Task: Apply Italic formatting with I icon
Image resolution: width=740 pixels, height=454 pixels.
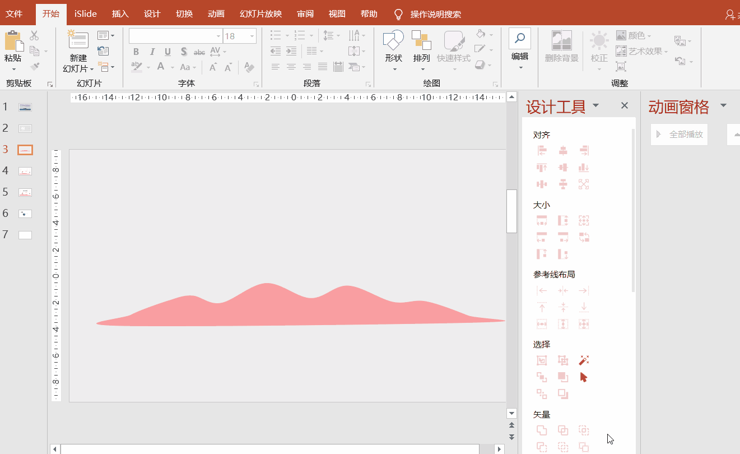Action: [x=152, y=52]
